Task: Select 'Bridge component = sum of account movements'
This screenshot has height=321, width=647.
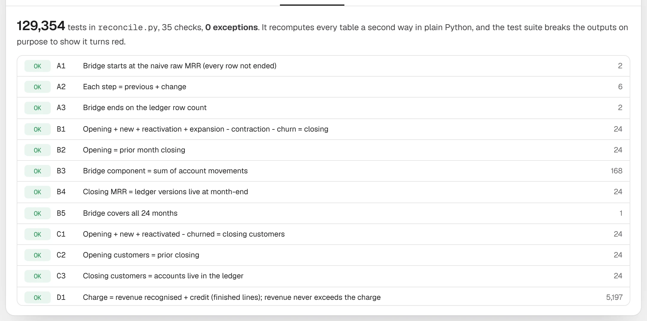Action: [165, 171]
